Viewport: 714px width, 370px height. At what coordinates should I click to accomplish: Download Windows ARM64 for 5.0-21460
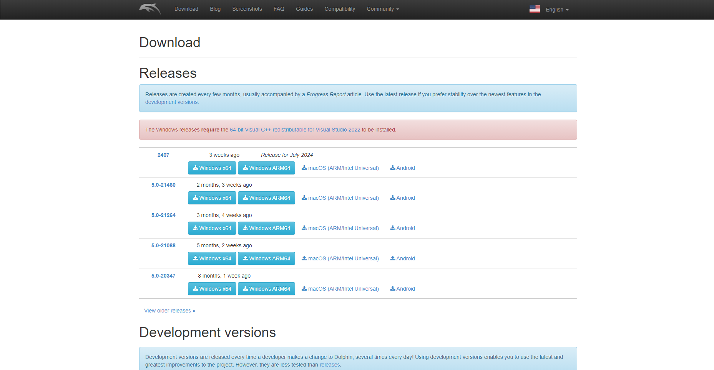click(x=266, y=198)
